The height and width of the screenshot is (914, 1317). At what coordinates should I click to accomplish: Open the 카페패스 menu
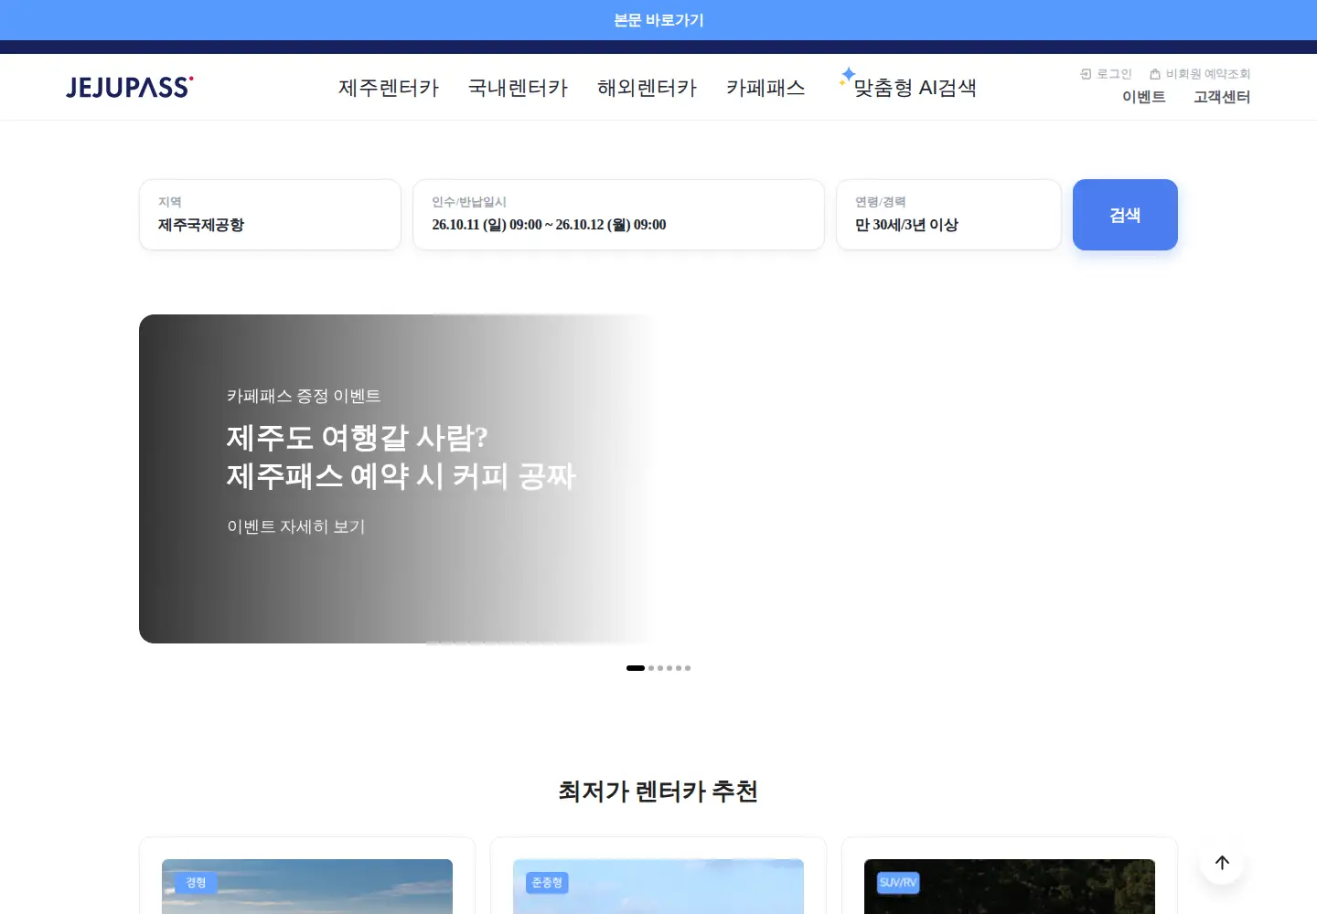coord(766,88)
